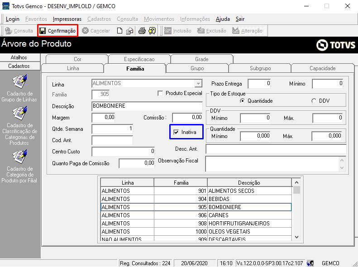This screenshot has width=358, height=267.
Task: Select the CARNES row
Action: [x=196, y=215]
